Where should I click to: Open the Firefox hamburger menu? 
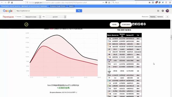[x=170, y=2]
